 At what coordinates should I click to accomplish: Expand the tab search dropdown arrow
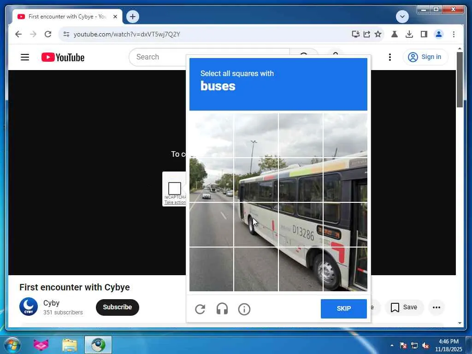coord(402,17)
